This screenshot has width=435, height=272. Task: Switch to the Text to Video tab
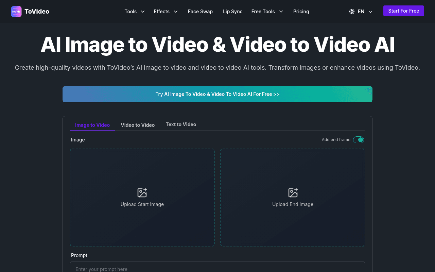click(181, 124)
